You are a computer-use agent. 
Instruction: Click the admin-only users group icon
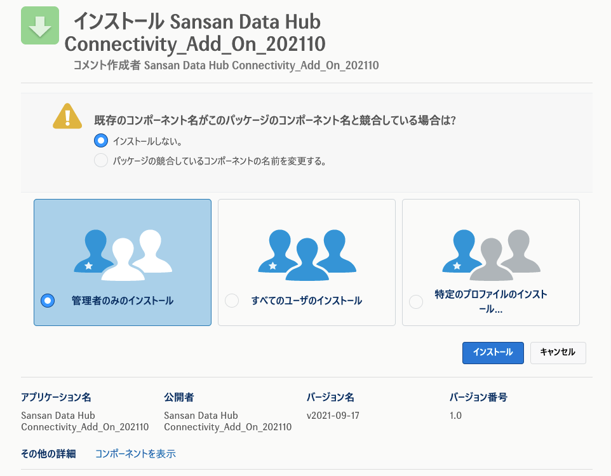(x=123, y=255)
